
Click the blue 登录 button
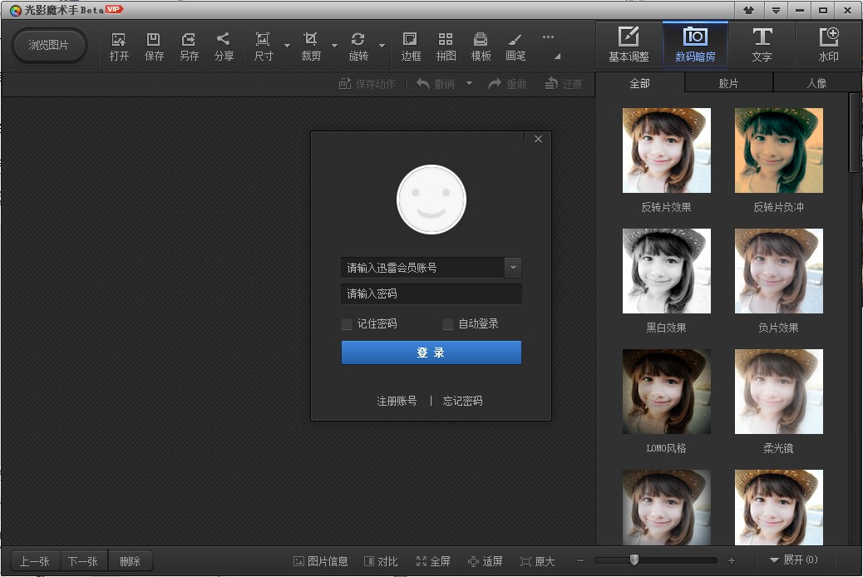click(x=431, y=353)
